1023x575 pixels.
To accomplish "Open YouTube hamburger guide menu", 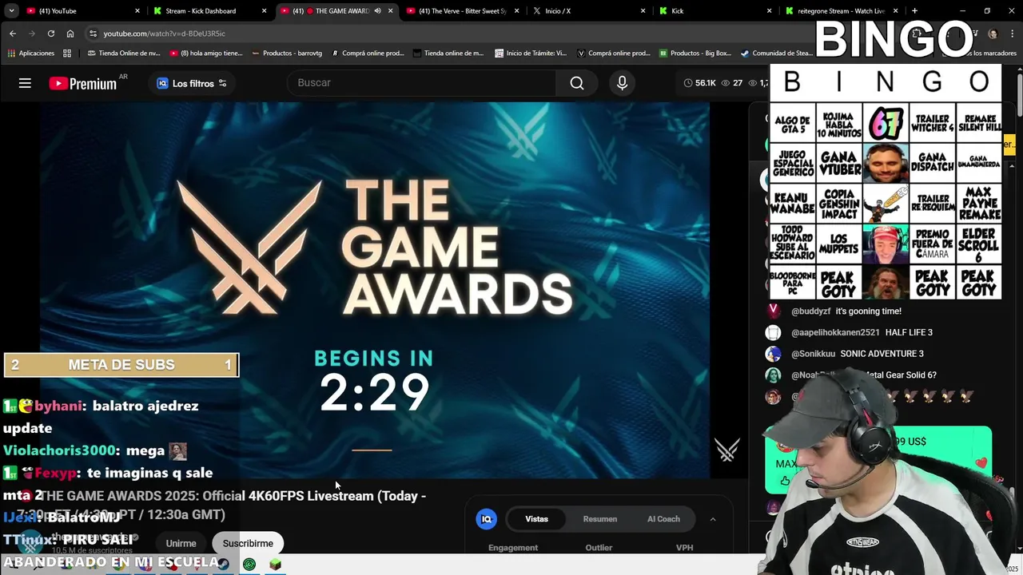I will 25,83.
